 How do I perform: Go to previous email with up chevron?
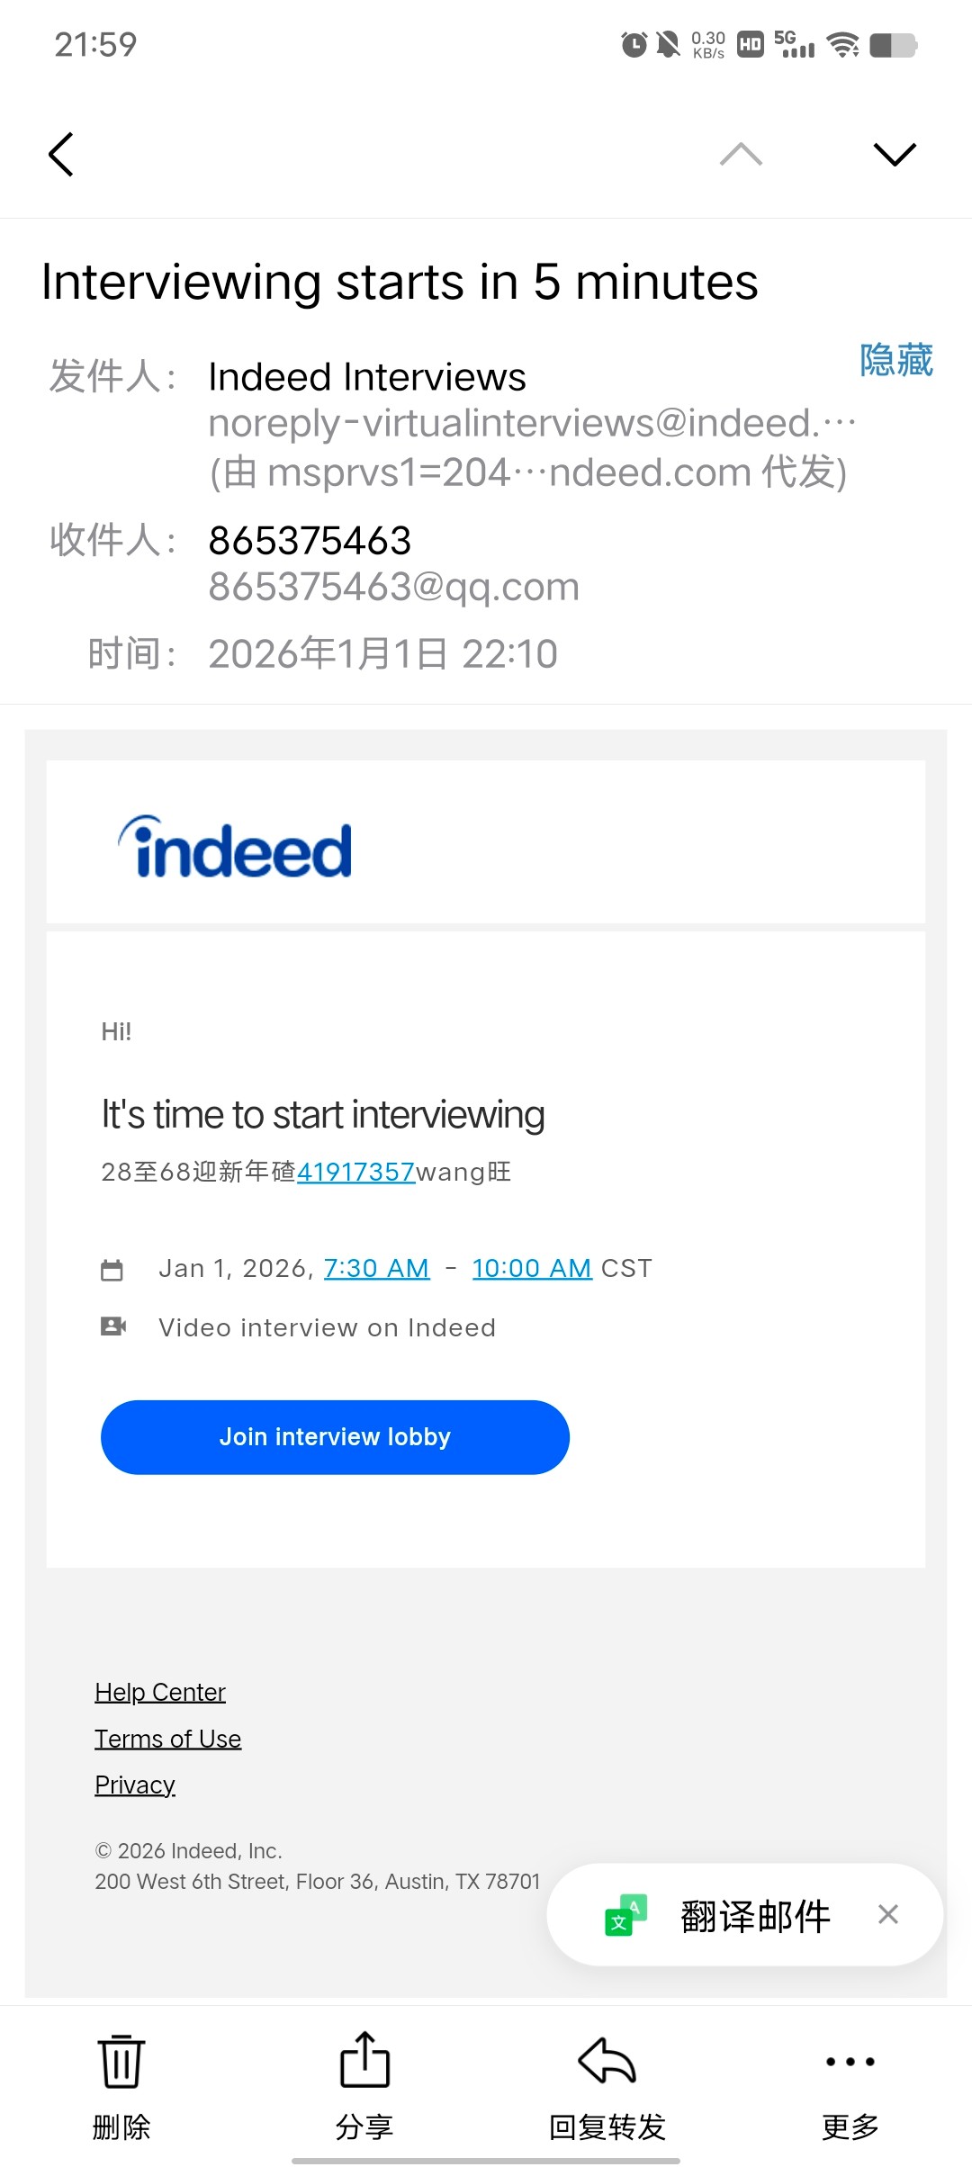coord(741,154)
